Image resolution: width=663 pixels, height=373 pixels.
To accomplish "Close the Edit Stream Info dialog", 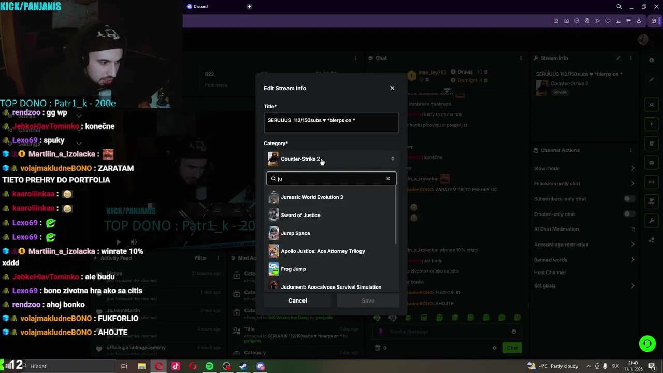I will pyautogui.click(x=392, y=88).
